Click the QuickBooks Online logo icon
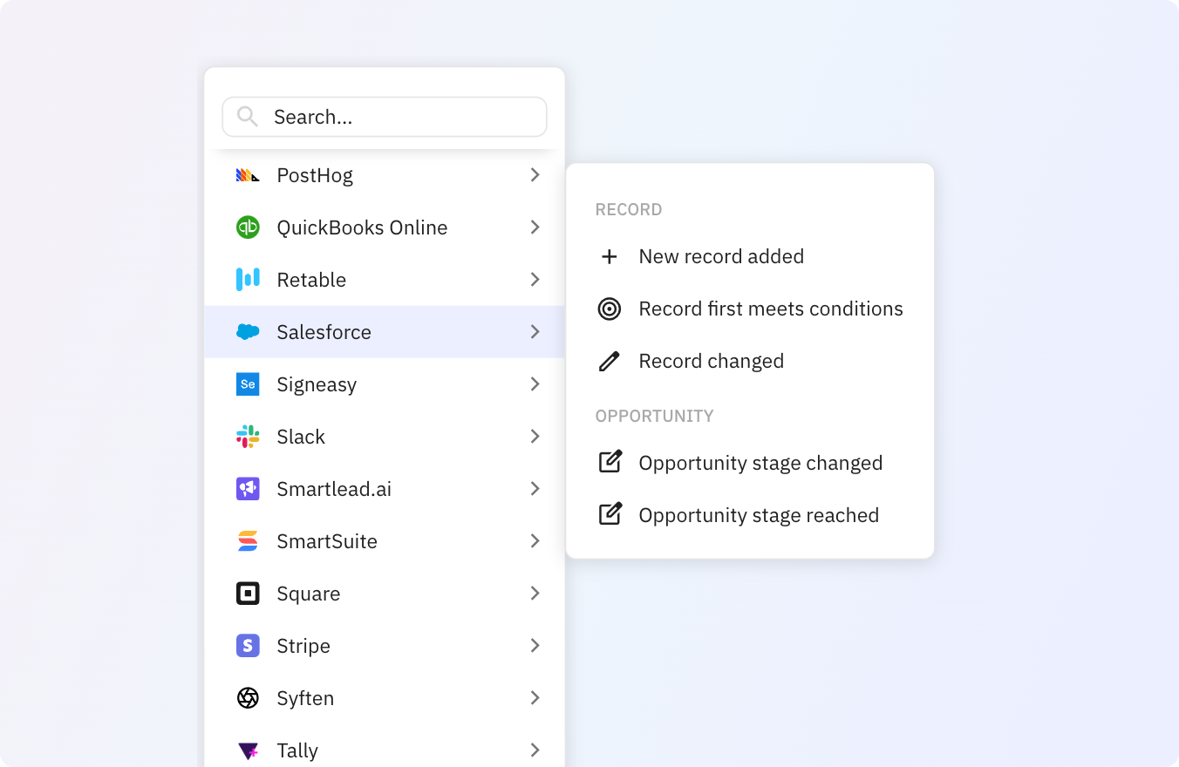1179x767 pixels. point(248,227)
